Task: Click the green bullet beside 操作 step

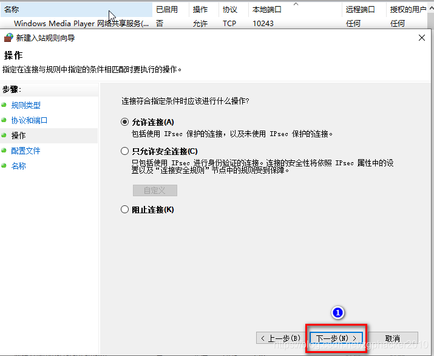Action: [4, 135]
